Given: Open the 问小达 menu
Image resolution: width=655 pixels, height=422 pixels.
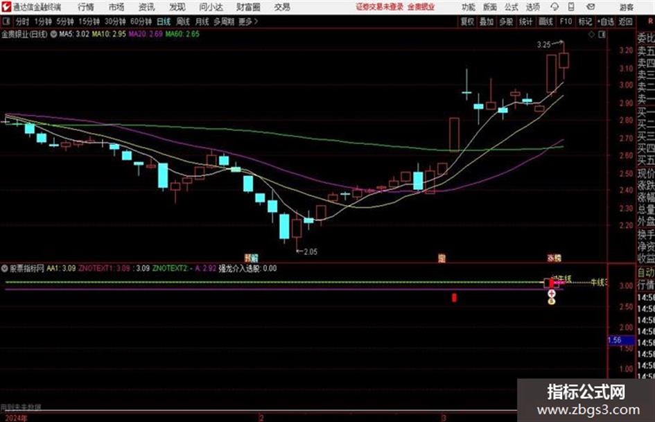Looking at the screenshot, I should pos(211,7).
